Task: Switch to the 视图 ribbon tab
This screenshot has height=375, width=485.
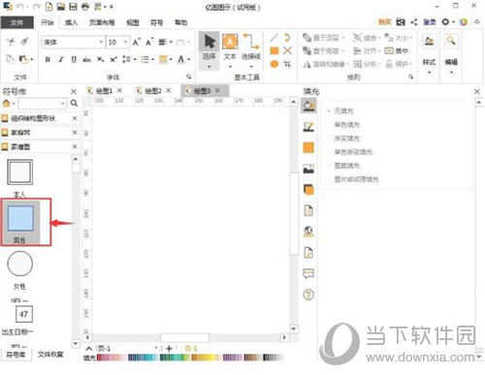Action: [133, 22]
